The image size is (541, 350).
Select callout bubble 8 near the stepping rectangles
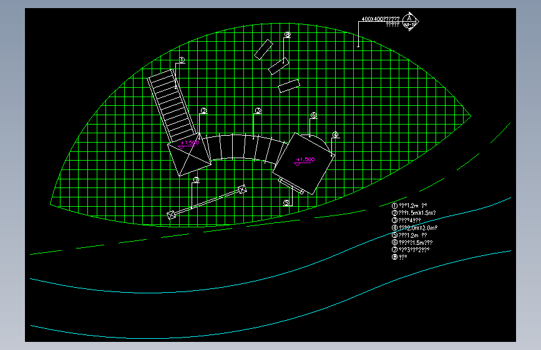coord(288,35)
